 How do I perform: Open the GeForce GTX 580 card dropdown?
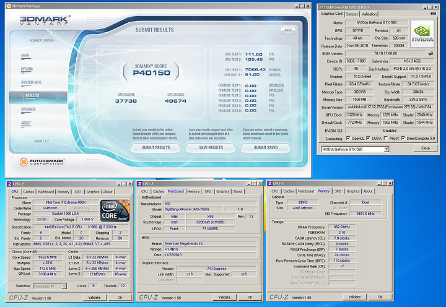coord(387,149)
